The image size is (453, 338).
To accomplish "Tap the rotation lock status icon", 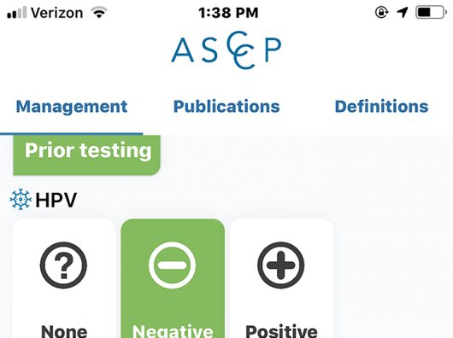I will click(381, 13).
